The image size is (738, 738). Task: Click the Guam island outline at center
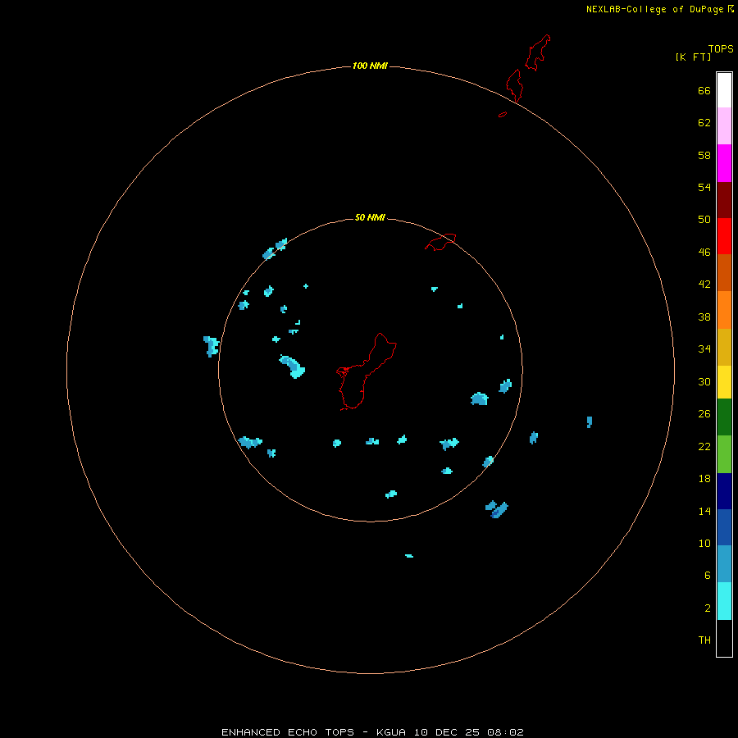point(367,371)
